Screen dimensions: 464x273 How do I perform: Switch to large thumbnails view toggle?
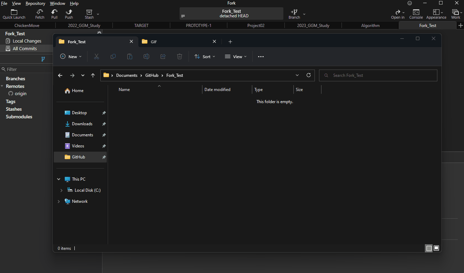click(x=436, y=248)
